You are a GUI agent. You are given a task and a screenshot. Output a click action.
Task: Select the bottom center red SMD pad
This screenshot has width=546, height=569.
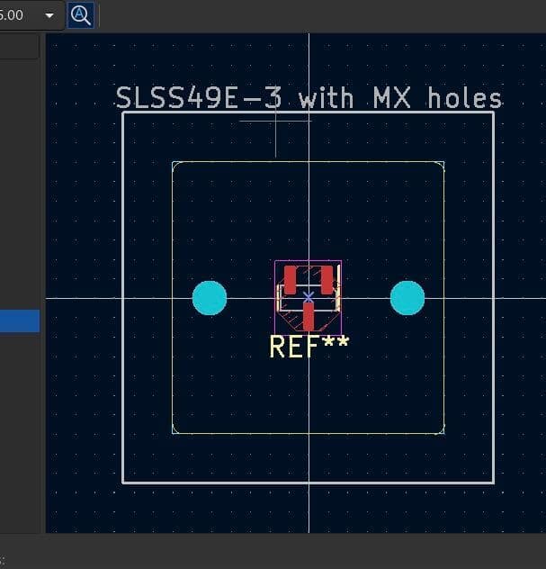(309, 317)
